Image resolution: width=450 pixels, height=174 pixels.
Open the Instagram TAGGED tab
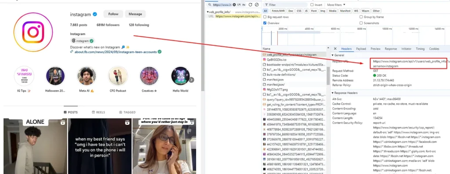[127, 112]
